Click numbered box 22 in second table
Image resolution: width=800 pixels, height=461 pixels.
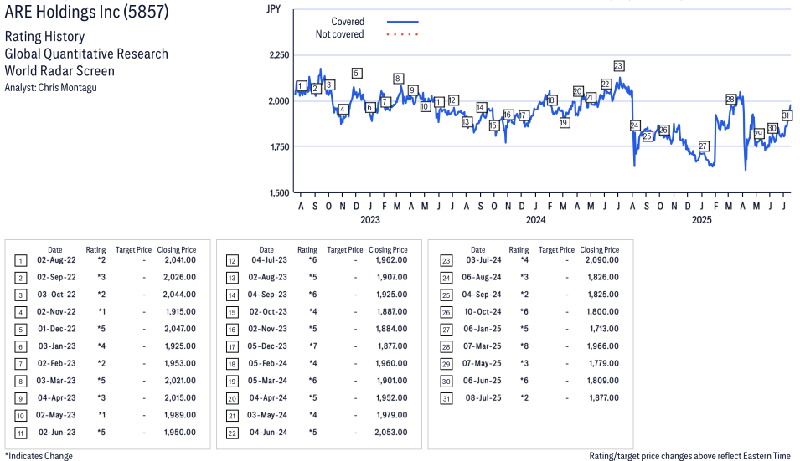tap(232, 433)
